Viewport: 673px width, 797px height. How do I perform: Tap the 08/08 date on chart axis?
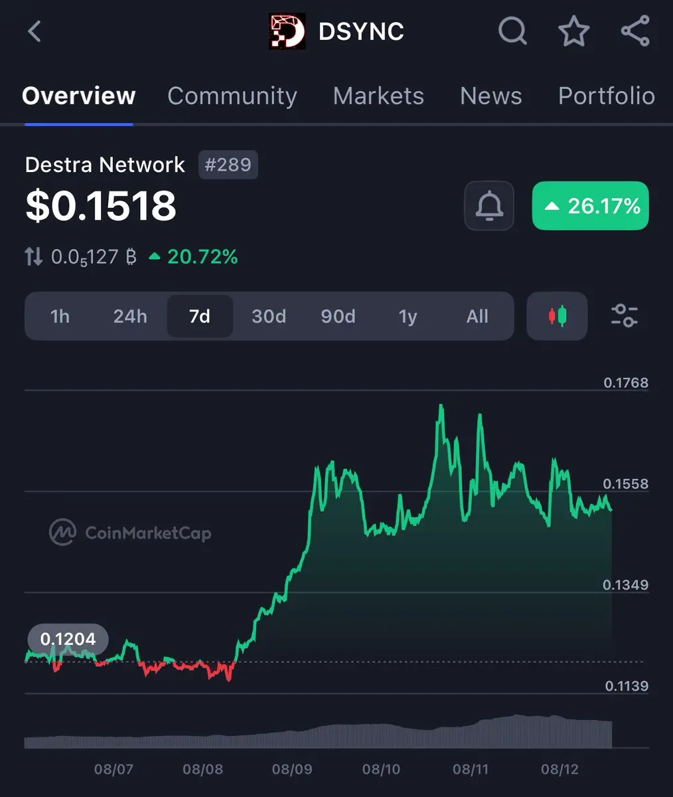tap(203, 770)
